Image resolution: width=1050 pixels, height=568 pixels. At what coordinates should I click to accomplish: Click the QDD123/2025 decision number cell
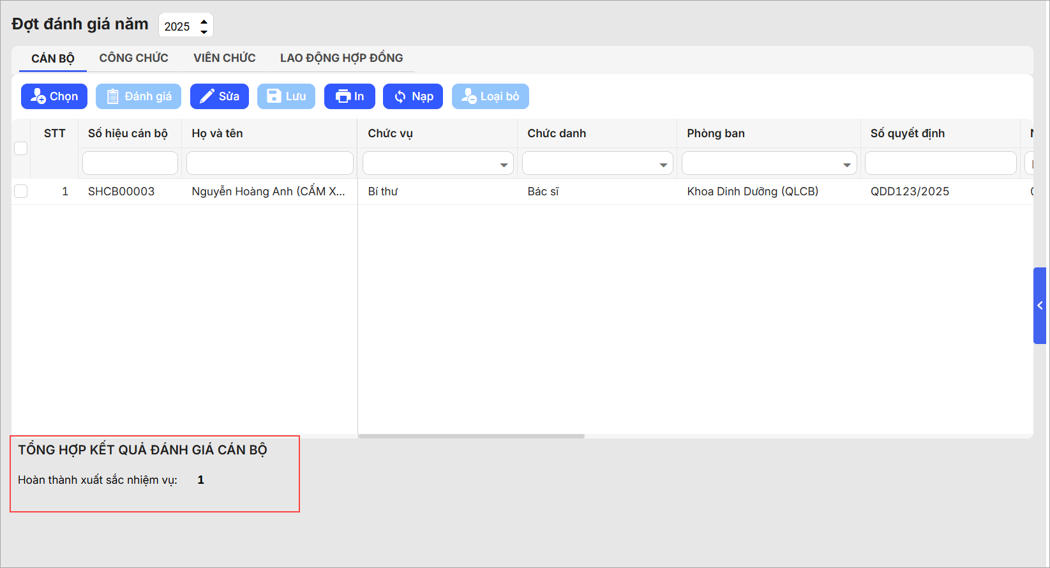tap(910, 191)
